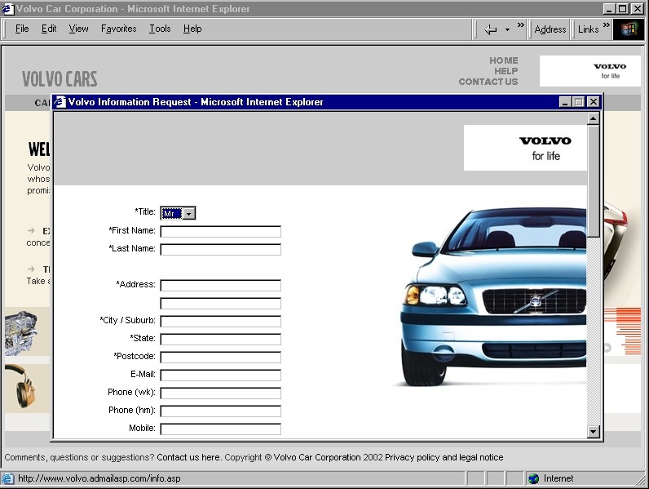Click the E-Mail input field
Viewport: 649px width, 489px height.
[221, 375]
